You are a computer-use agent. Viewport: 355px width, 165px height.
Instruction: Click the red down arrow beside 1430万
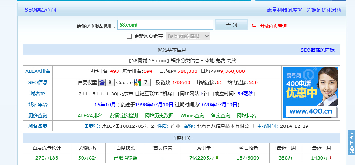(331, 158)
